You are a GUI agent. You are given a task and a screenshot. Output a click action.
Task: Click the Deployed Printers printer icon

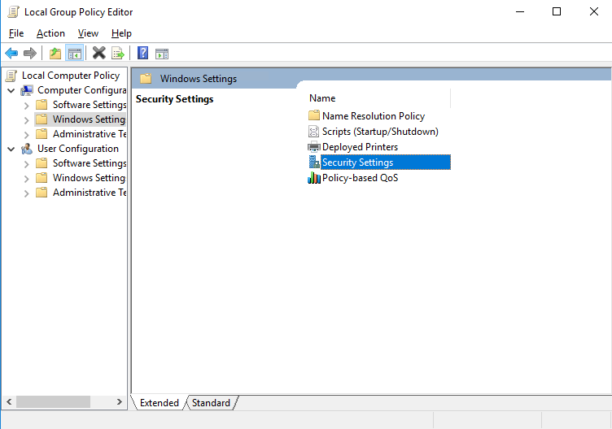click(x=314, y=147)
